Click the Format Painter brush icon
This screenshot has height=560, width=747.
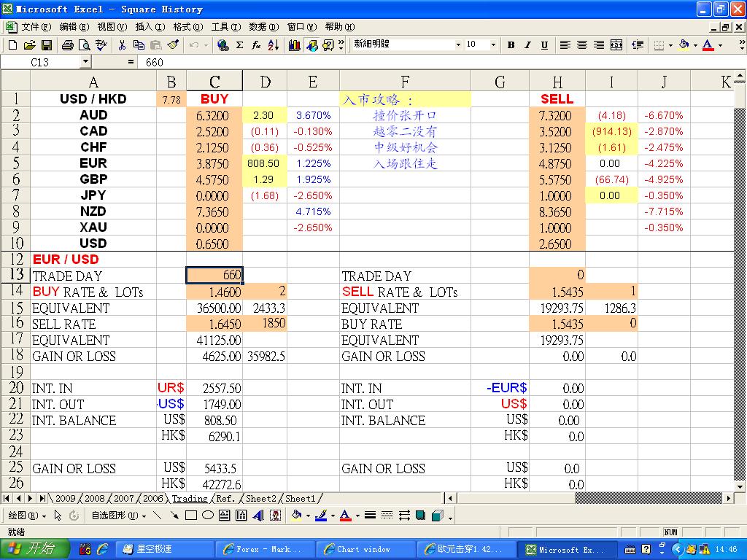click(174, 45)
